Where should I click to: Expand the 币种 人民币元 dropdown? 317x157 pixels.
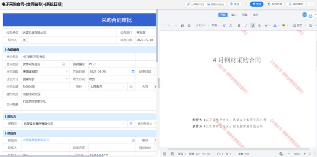click(x=124, y=87)
